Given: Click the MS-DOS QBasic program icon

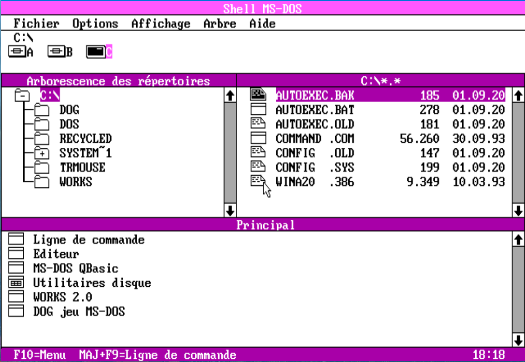Looking at the screenshot, I should pyautogui.click(x=16, y=268).
